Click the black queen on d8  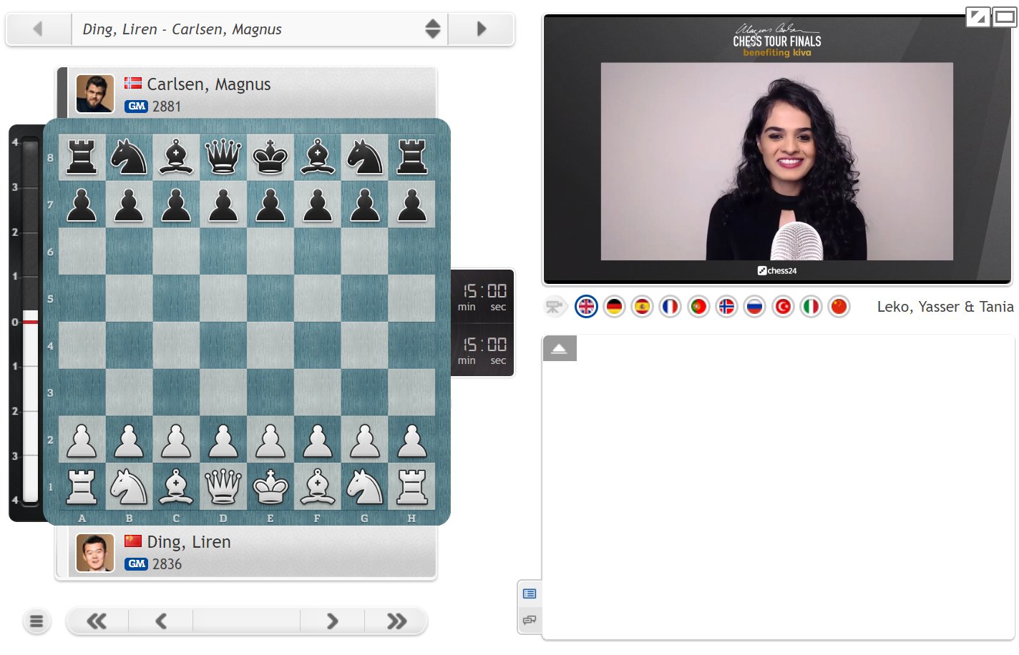pyautogui.click(x=223, y=157)
